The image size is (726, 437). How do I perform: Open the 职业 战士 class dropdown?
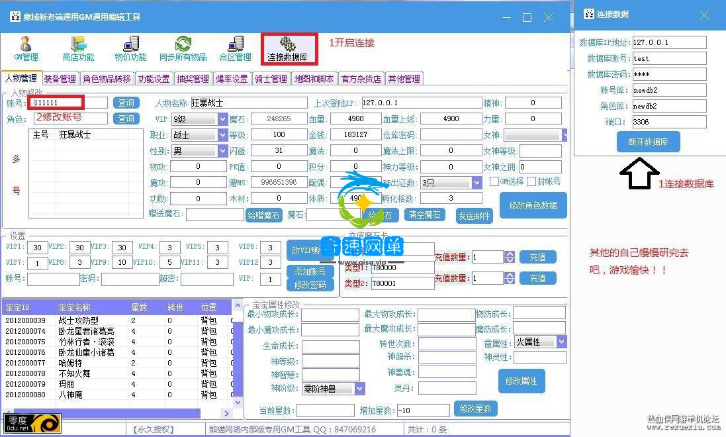[222, 135]
